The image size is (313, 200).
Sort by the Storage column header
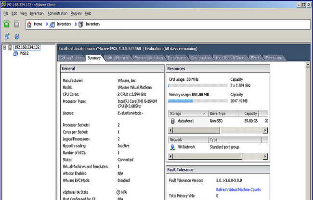pos(188,113)
